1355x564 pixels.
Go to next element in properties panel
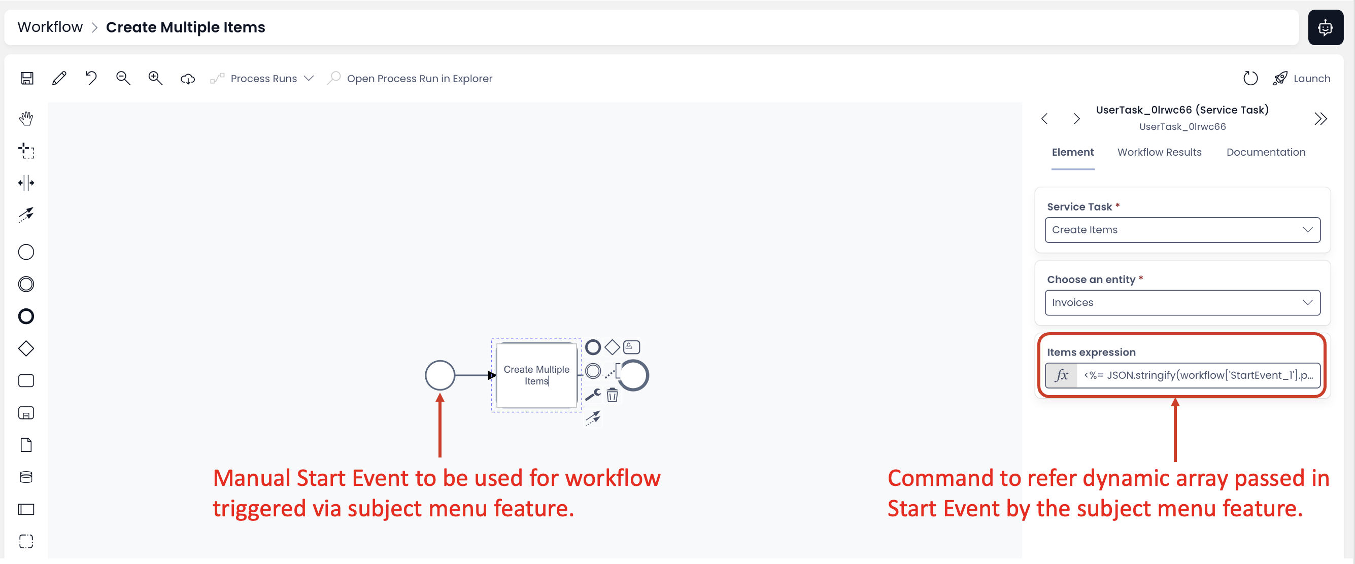coord(1077,119)
